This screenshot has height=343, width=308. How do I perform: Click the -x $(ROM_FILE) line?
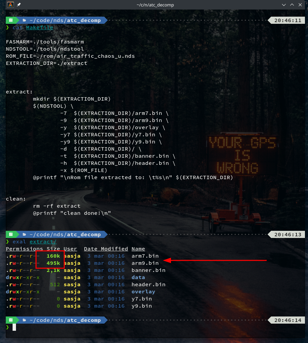[x=84, y=170]
